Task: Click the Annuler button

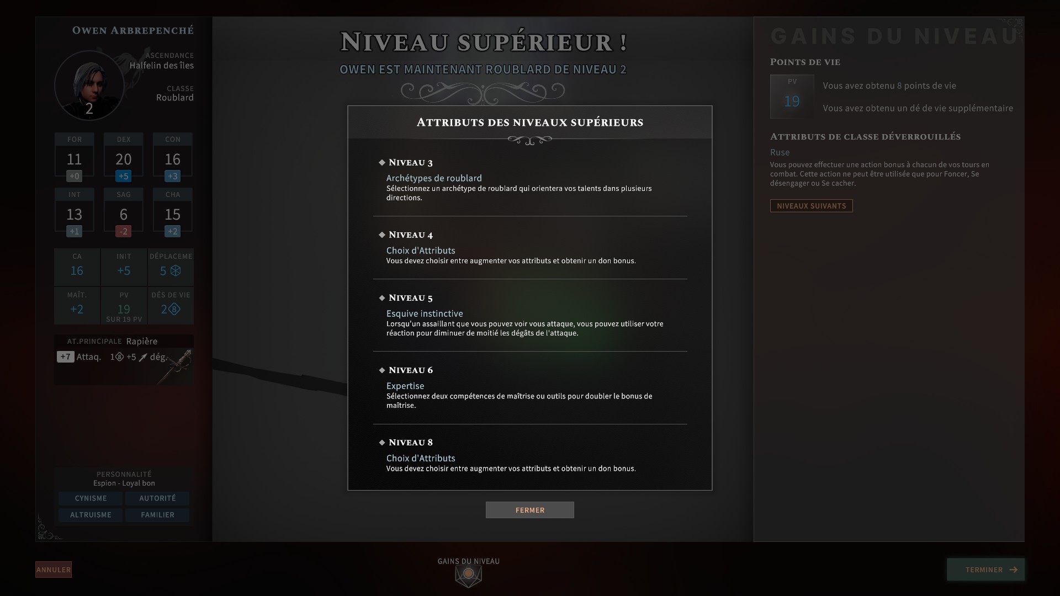Action: coord(54,570)
